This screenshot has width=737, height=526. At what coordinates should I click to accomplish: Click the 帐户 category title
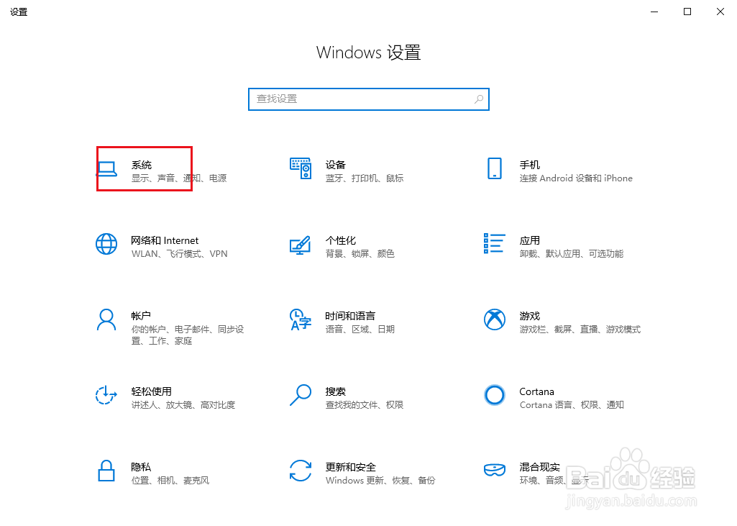pyautogui.click(x=141, y=316)
